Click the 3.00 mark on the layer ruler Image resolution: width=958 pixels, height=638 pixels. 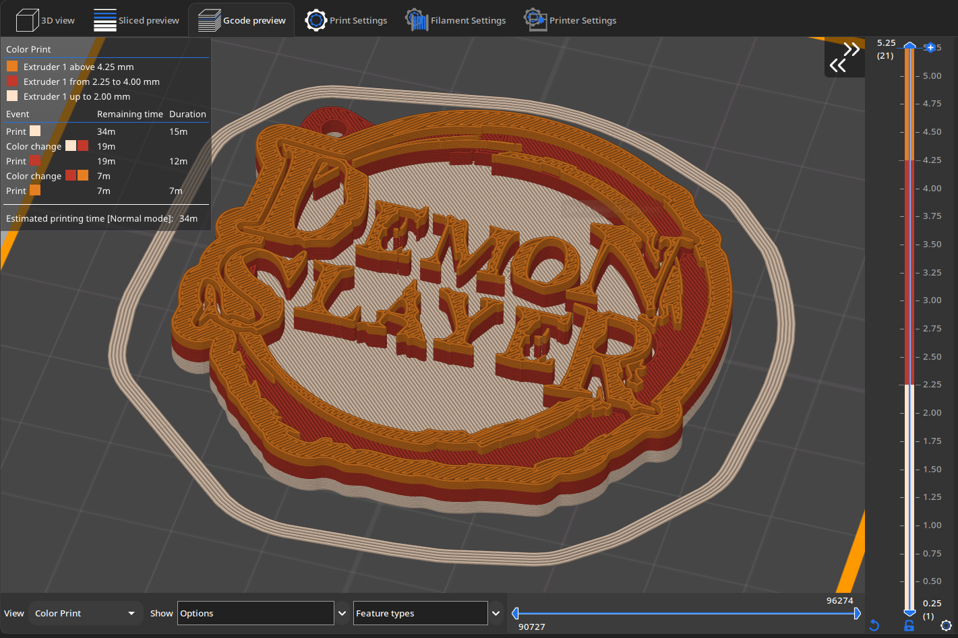[932, 300]
